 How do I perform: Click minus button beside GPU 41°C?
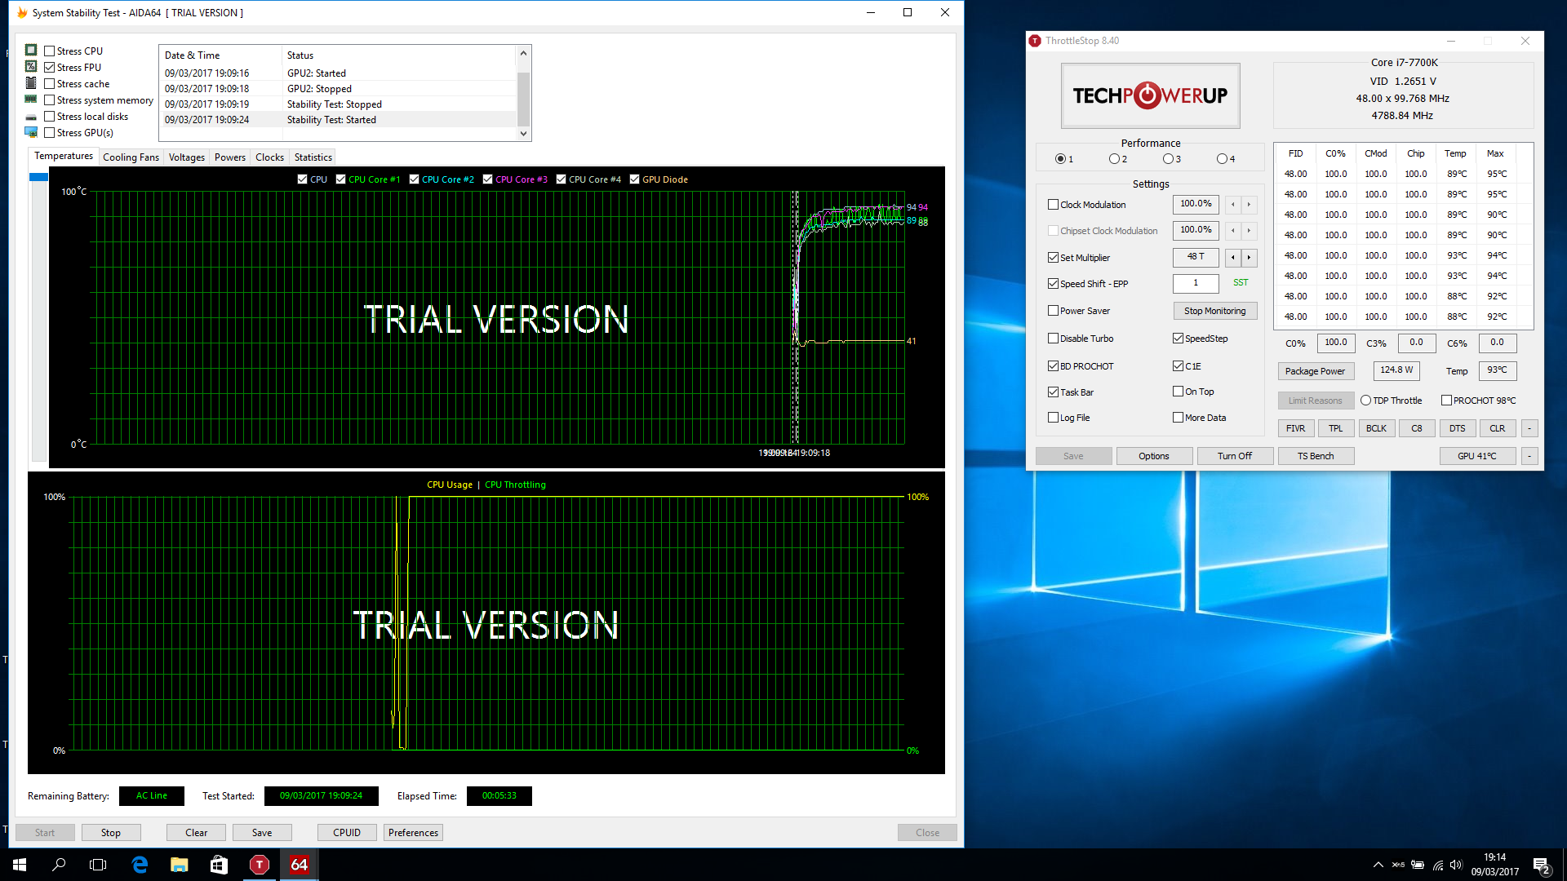(1529, 456)
